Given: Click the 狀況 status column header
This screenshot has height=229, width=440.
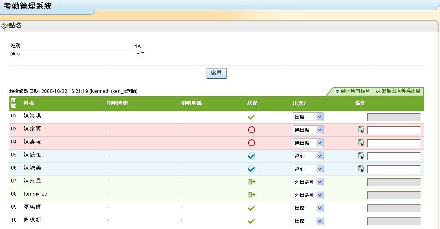Looking at the screenshot, I should tap(252, 103).
